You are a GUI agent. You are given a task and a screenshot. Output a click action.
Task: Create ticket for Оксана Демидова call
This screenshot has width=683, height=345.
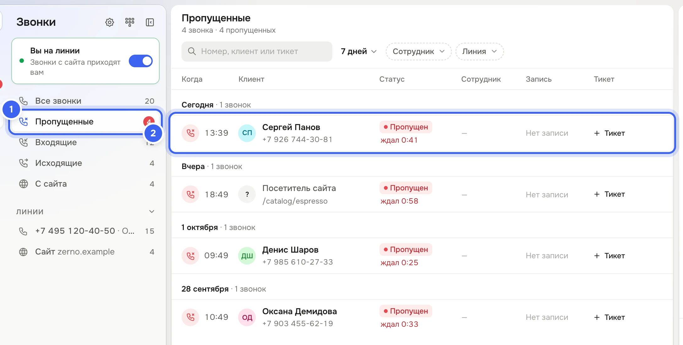609,317
